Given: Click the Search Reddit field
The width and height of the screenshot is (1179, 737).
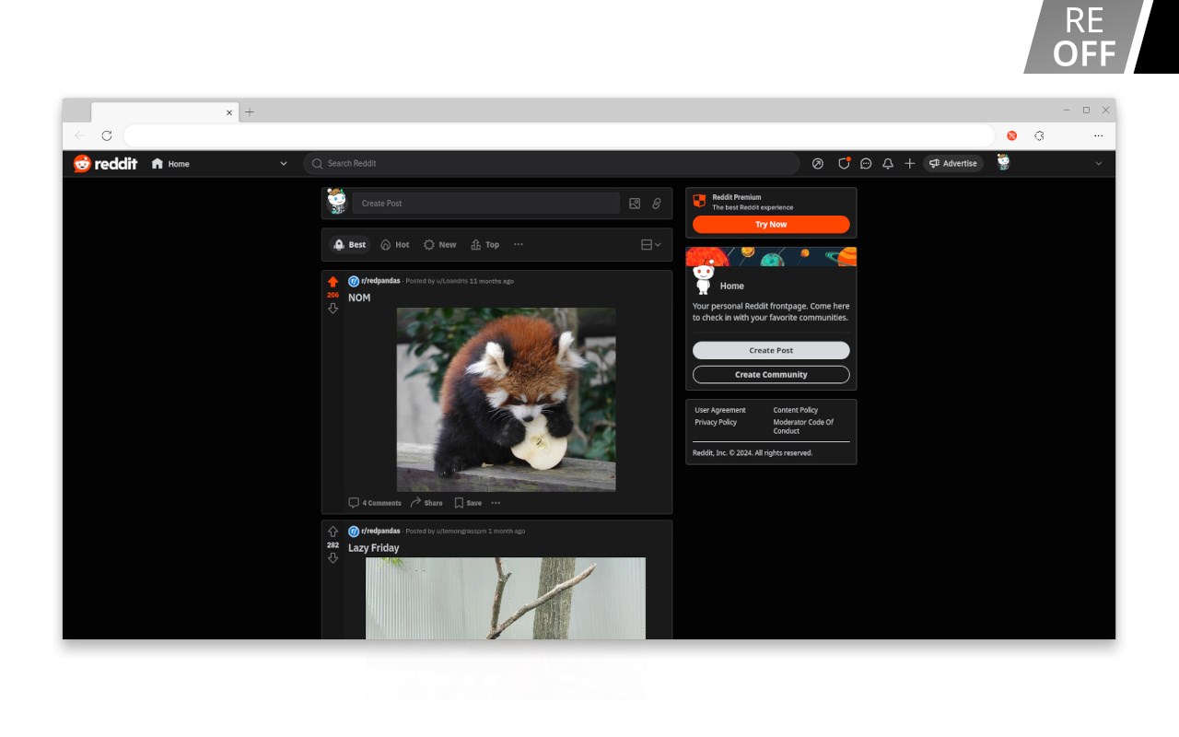Looking at the screenshot, I should click(551, 163).
